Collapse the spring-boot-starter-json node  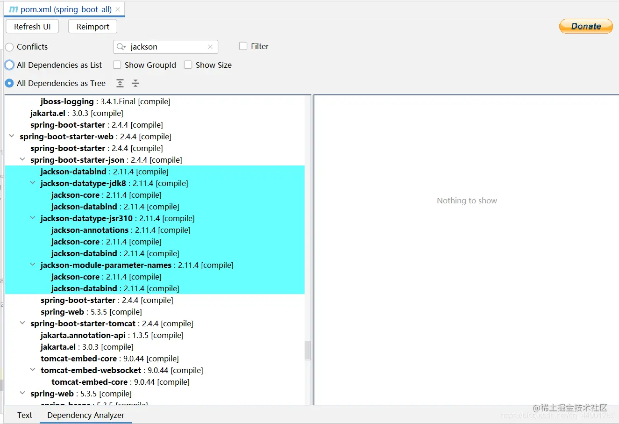point(22,159)
